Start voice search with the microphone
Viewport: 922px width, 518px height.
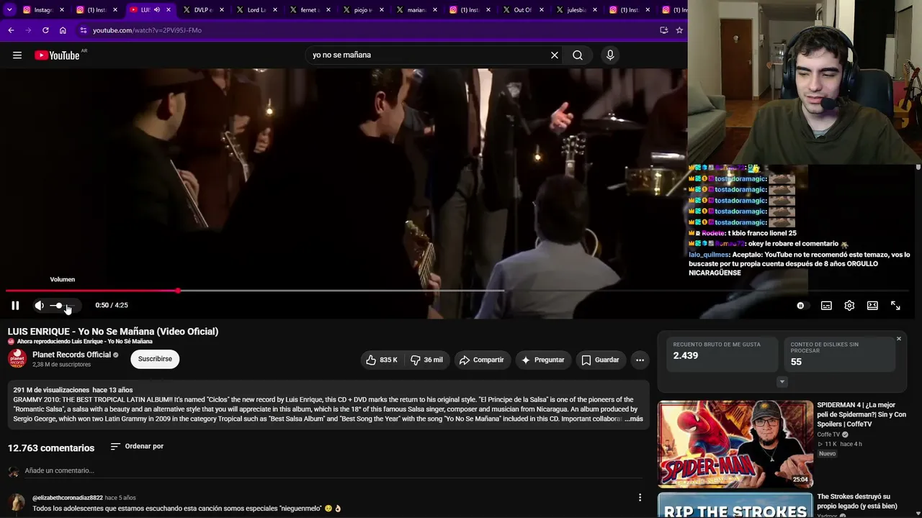(610, 55)
